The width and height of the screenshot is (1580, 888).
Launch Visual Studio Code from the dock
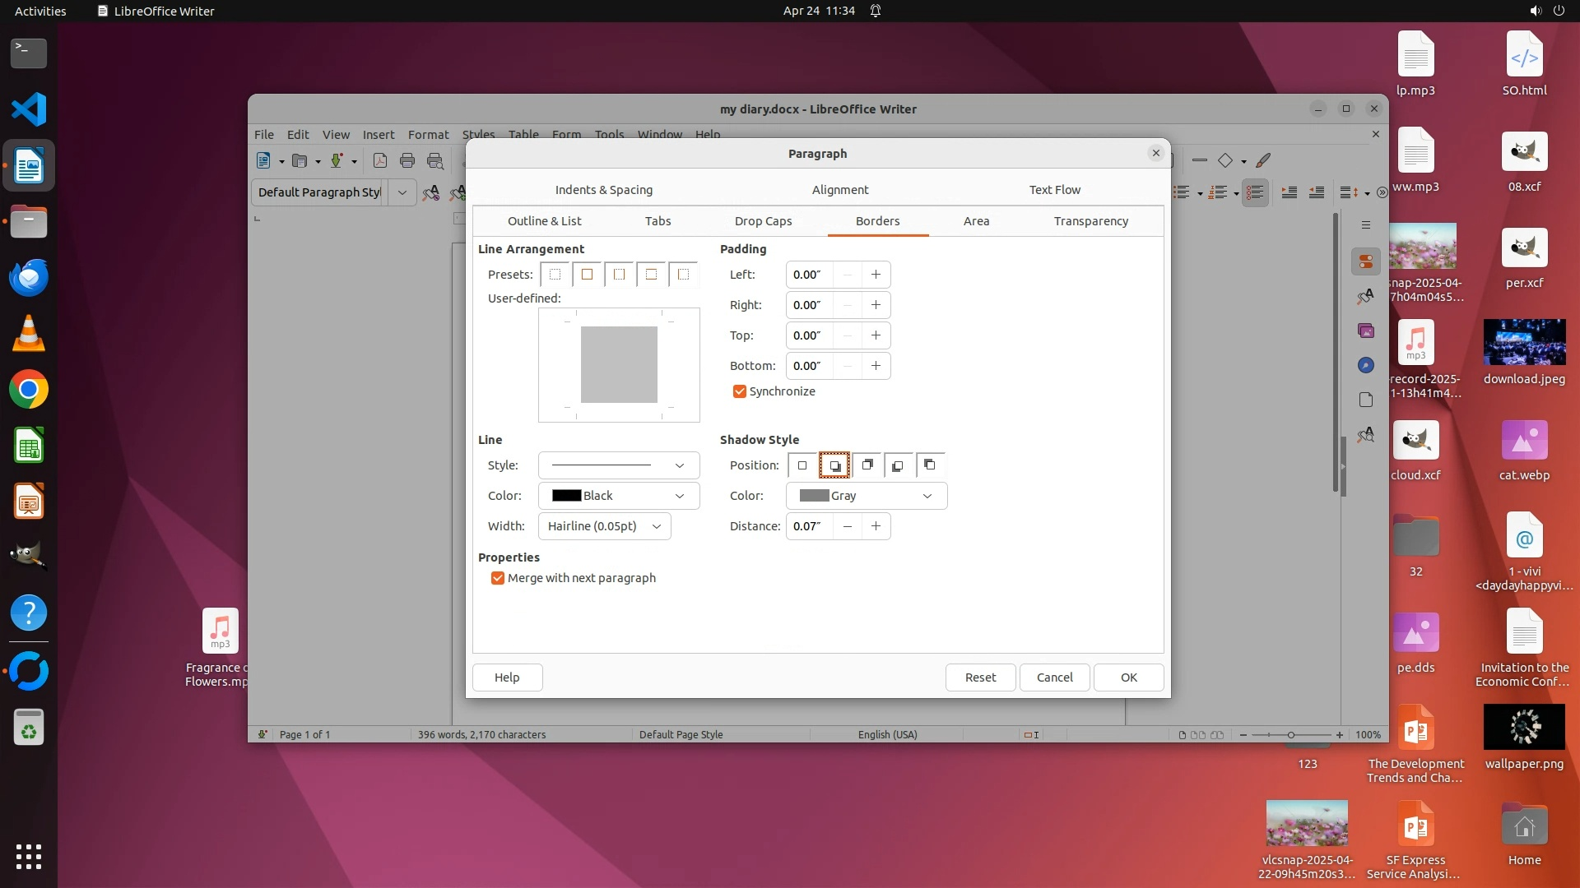pyautogui.click(x=29, y=109)
